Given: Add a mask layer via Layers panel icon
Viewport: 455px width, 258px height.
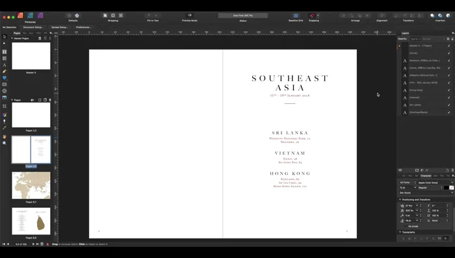Looking at the screenshot, I should 417,170.
